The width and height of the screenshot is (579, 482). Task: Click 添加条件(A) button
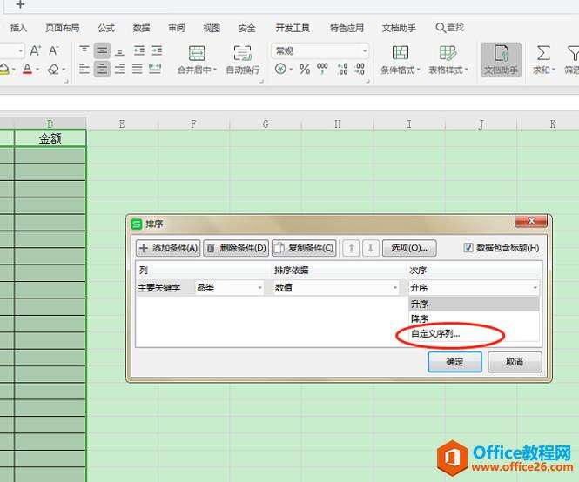click(168, 248)
